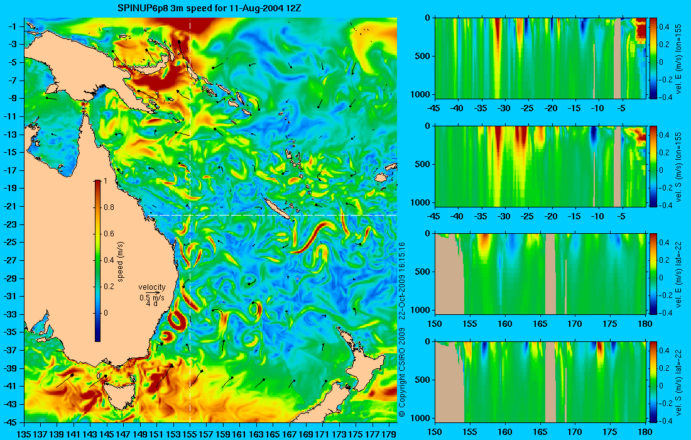Click colorbar of vel. S lon=155 panel
691x440 pixels.
(653, 166)
